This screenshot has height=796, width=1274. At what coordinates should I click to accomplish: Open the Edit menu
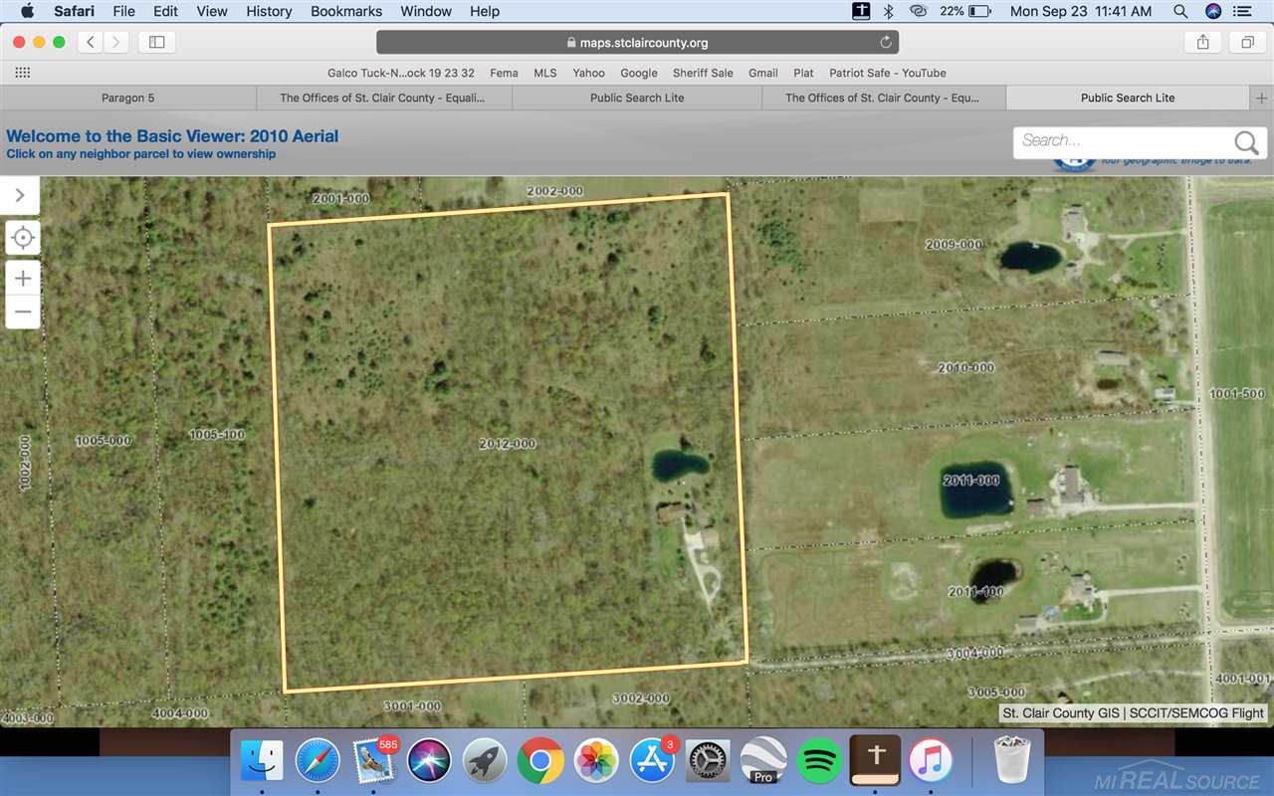tap(165, 11)
